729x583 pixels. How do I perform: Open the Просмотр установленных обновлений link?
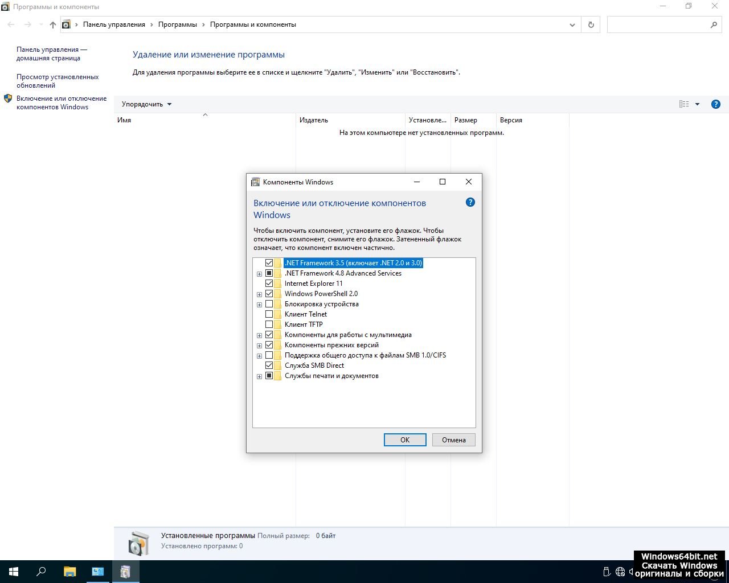coord(58,81)
